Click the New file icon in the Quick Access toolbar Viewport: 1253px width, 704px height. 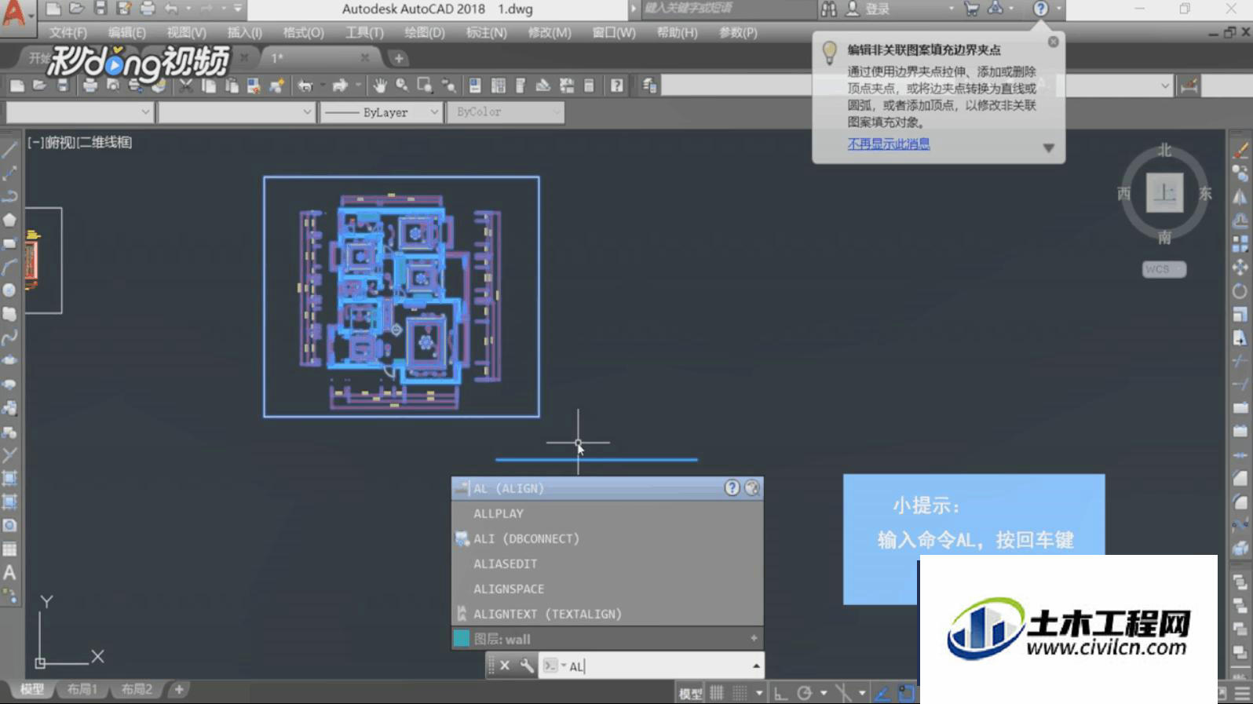53,9
